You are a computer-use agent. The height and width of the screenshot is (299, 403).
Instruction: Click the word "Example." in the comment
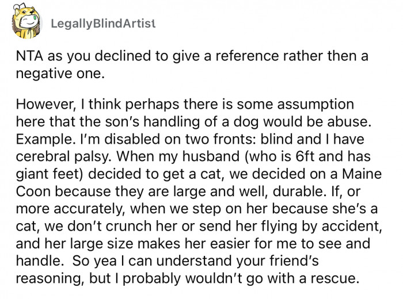[x=45, y=140]
